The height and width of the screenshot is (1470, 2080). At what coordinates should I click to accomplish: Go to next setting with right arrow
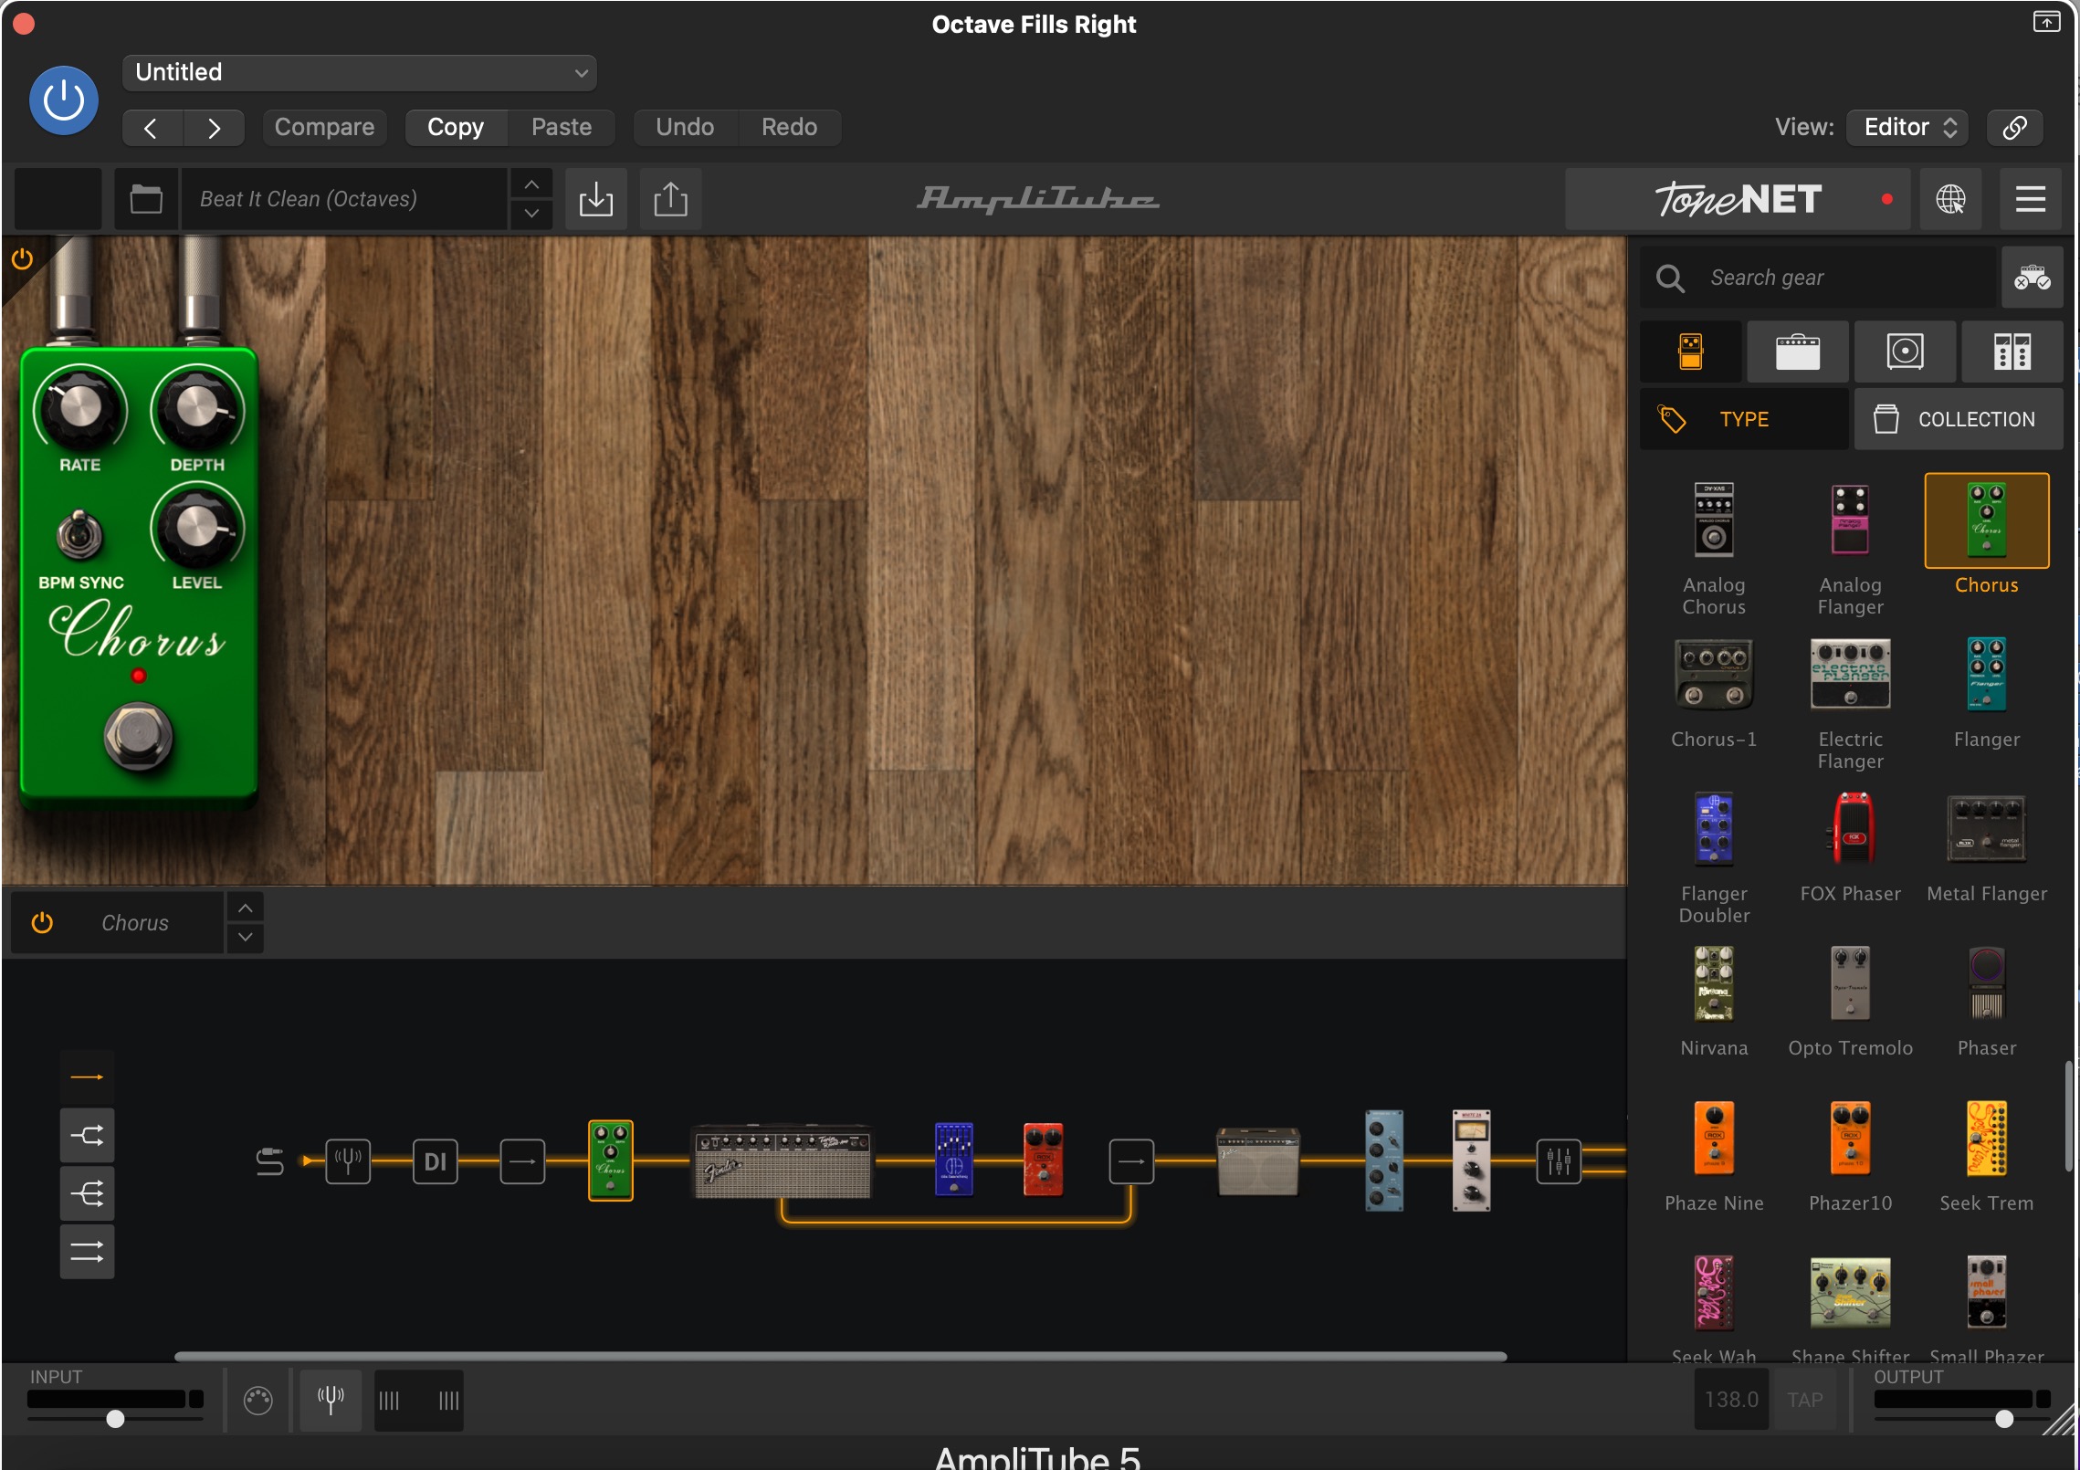point(214,128)
